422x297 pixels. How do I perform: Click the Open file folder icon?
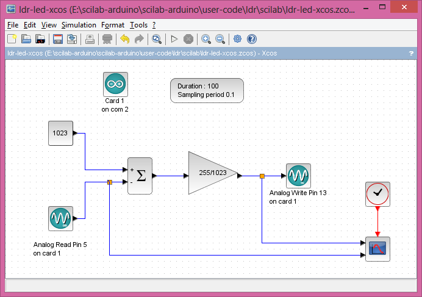pos(26,39)
